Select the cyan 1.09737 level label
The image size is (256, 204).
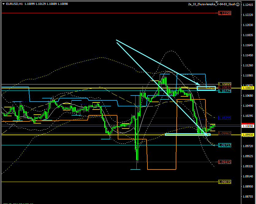point(225,145)
